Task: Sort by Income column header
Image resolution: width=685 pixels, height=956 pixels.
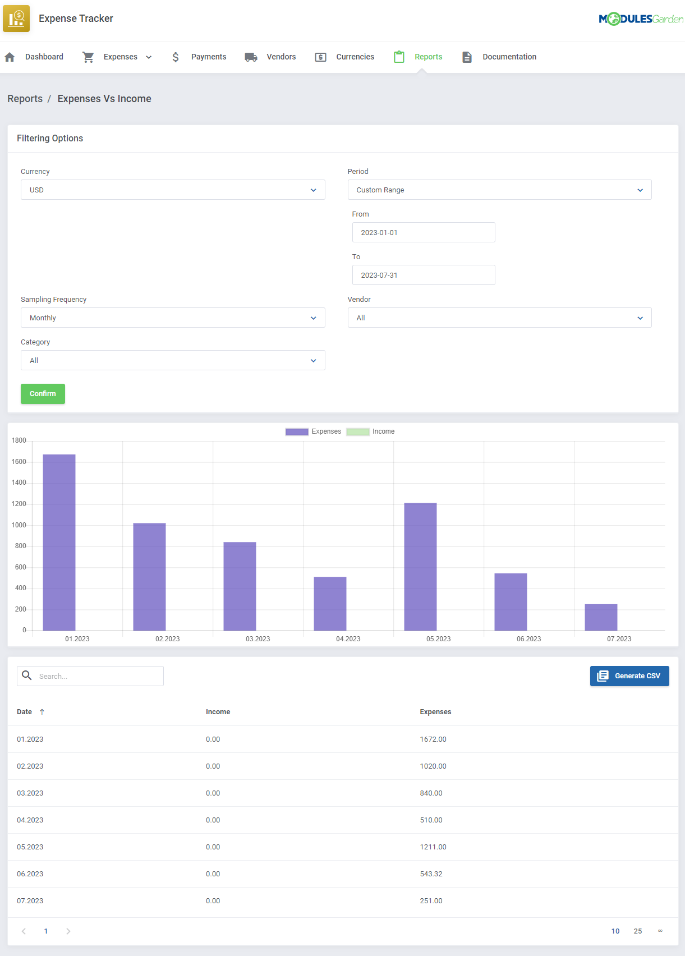Action: click(218, 712)
